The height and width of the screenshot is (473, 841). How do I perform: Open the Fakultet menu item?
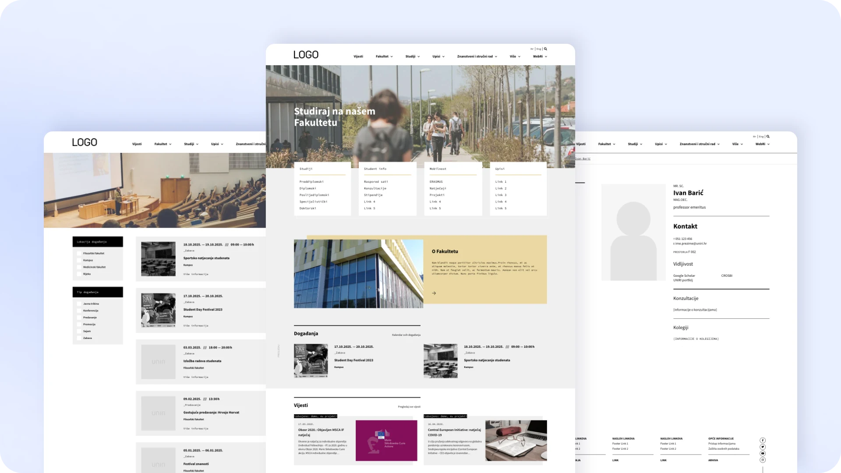[382, 56]
